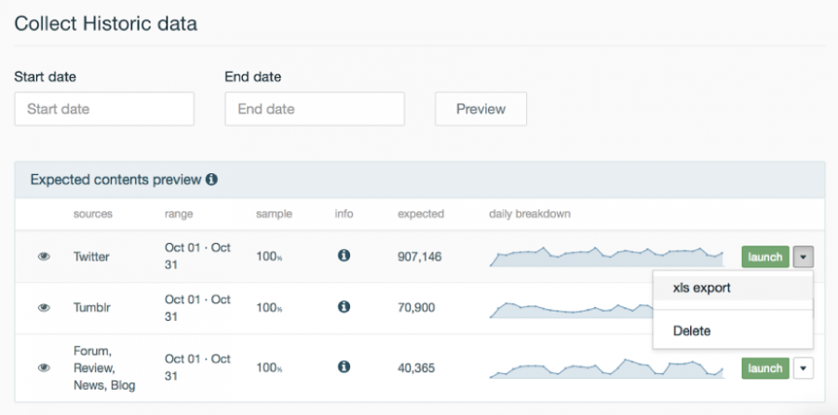Click the Twitter daily breakdown chart
Screen dimensions: 838x415
(606, 256)
